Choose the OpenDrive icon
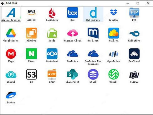153x115 pixels. 114,54
